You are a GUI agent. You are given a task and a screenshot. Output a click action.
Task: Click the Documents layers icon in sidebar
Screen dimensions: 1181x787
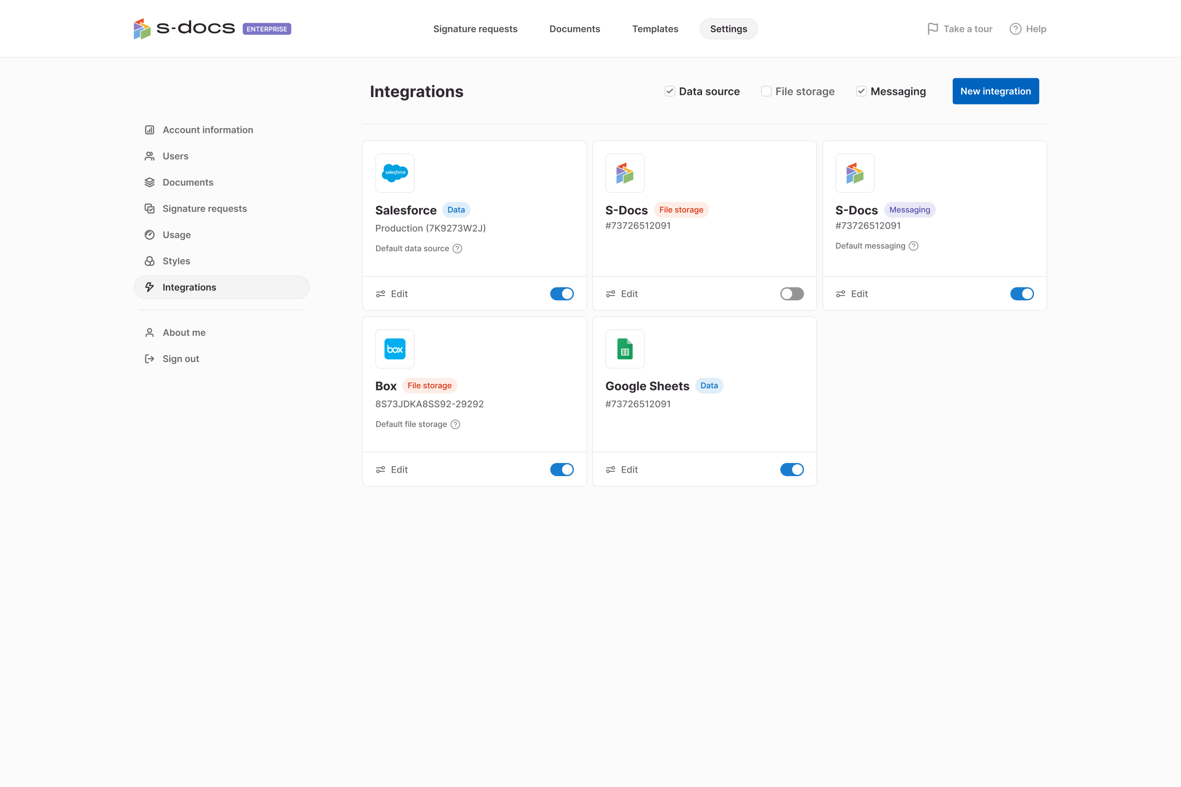[x=150, y=182]
